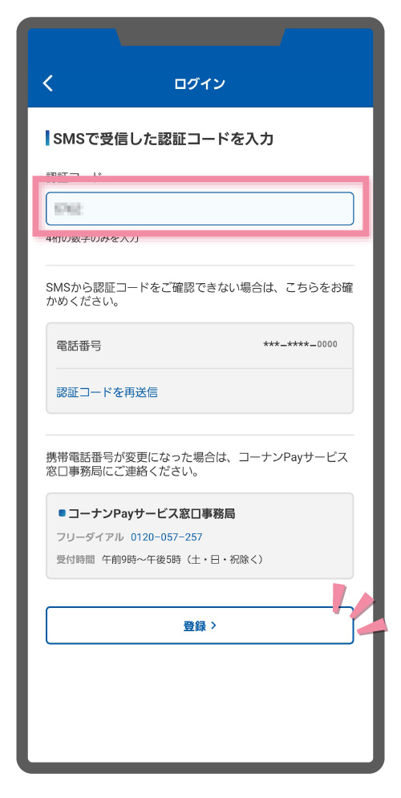Screen dimensions: 401x798
Task: Call free dial 0120-057-257 link
Action: (166, 537)
